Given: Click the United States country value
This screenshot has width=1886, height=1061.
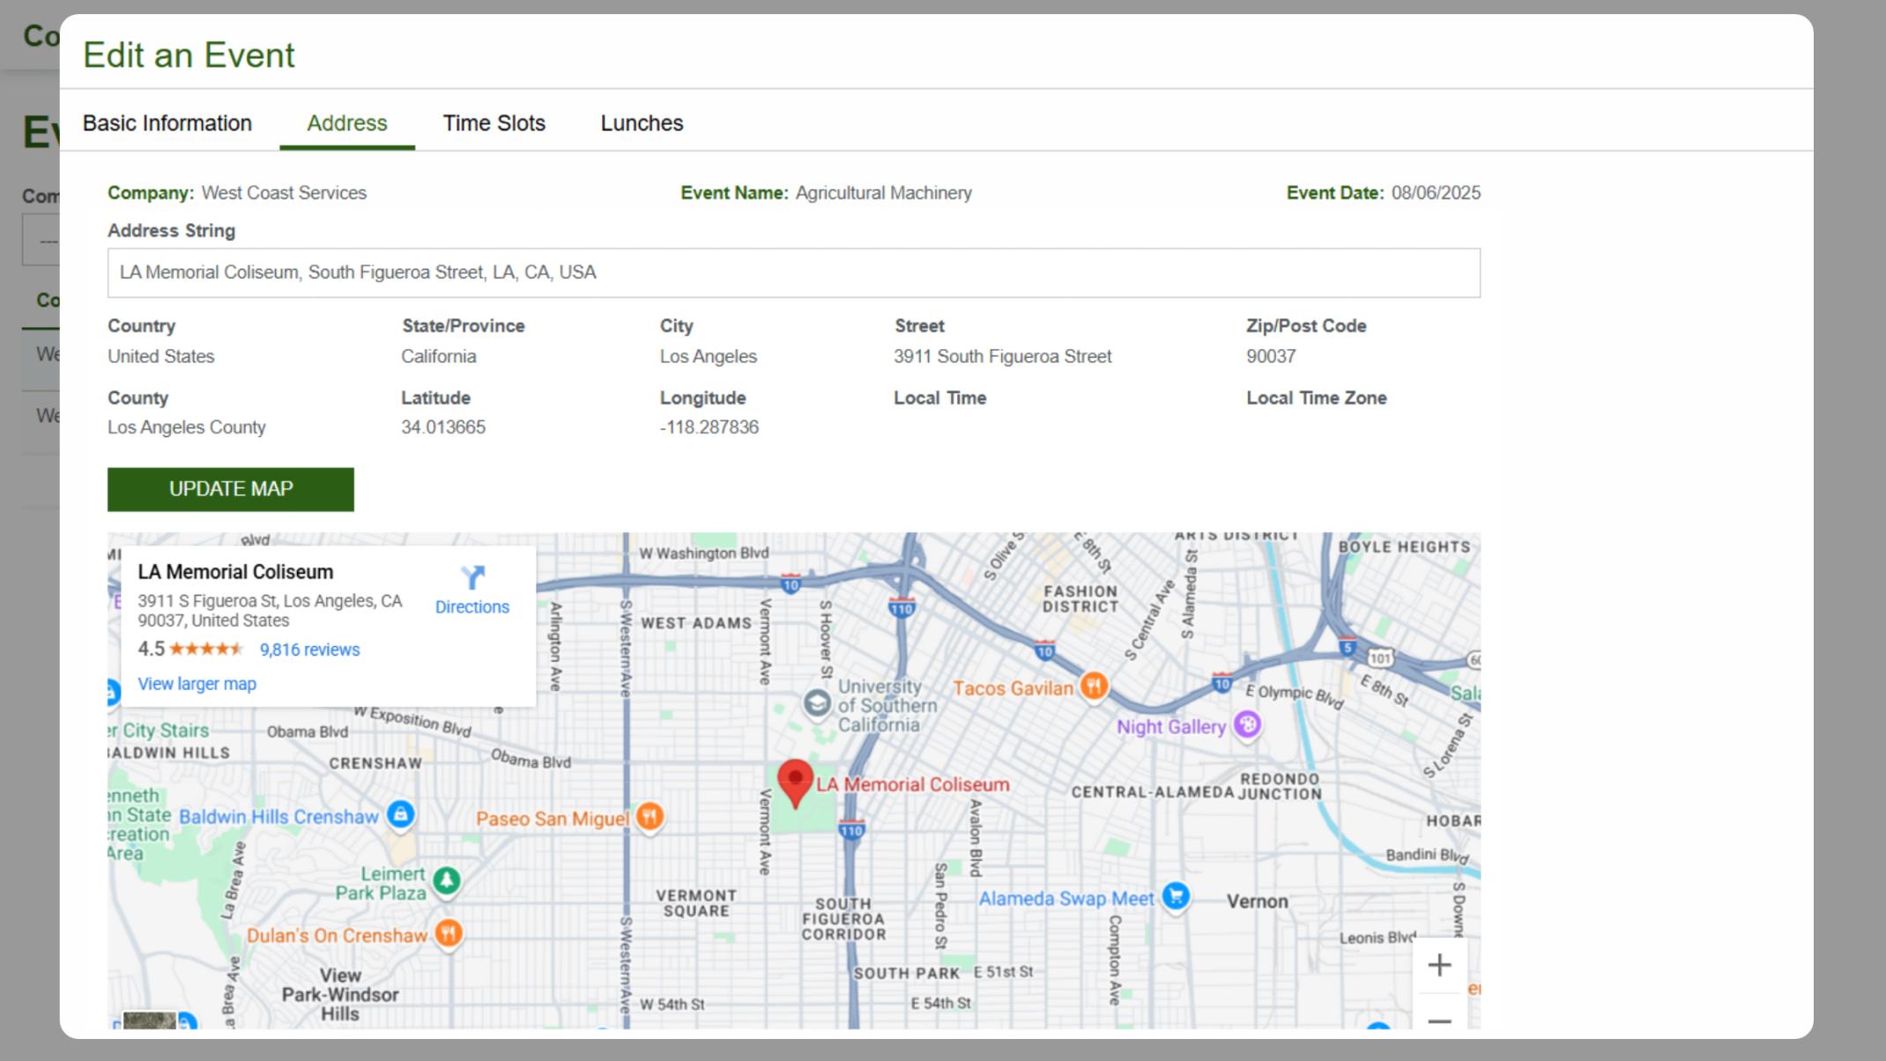Looking at the screenshot, I should tap(161, 357).
